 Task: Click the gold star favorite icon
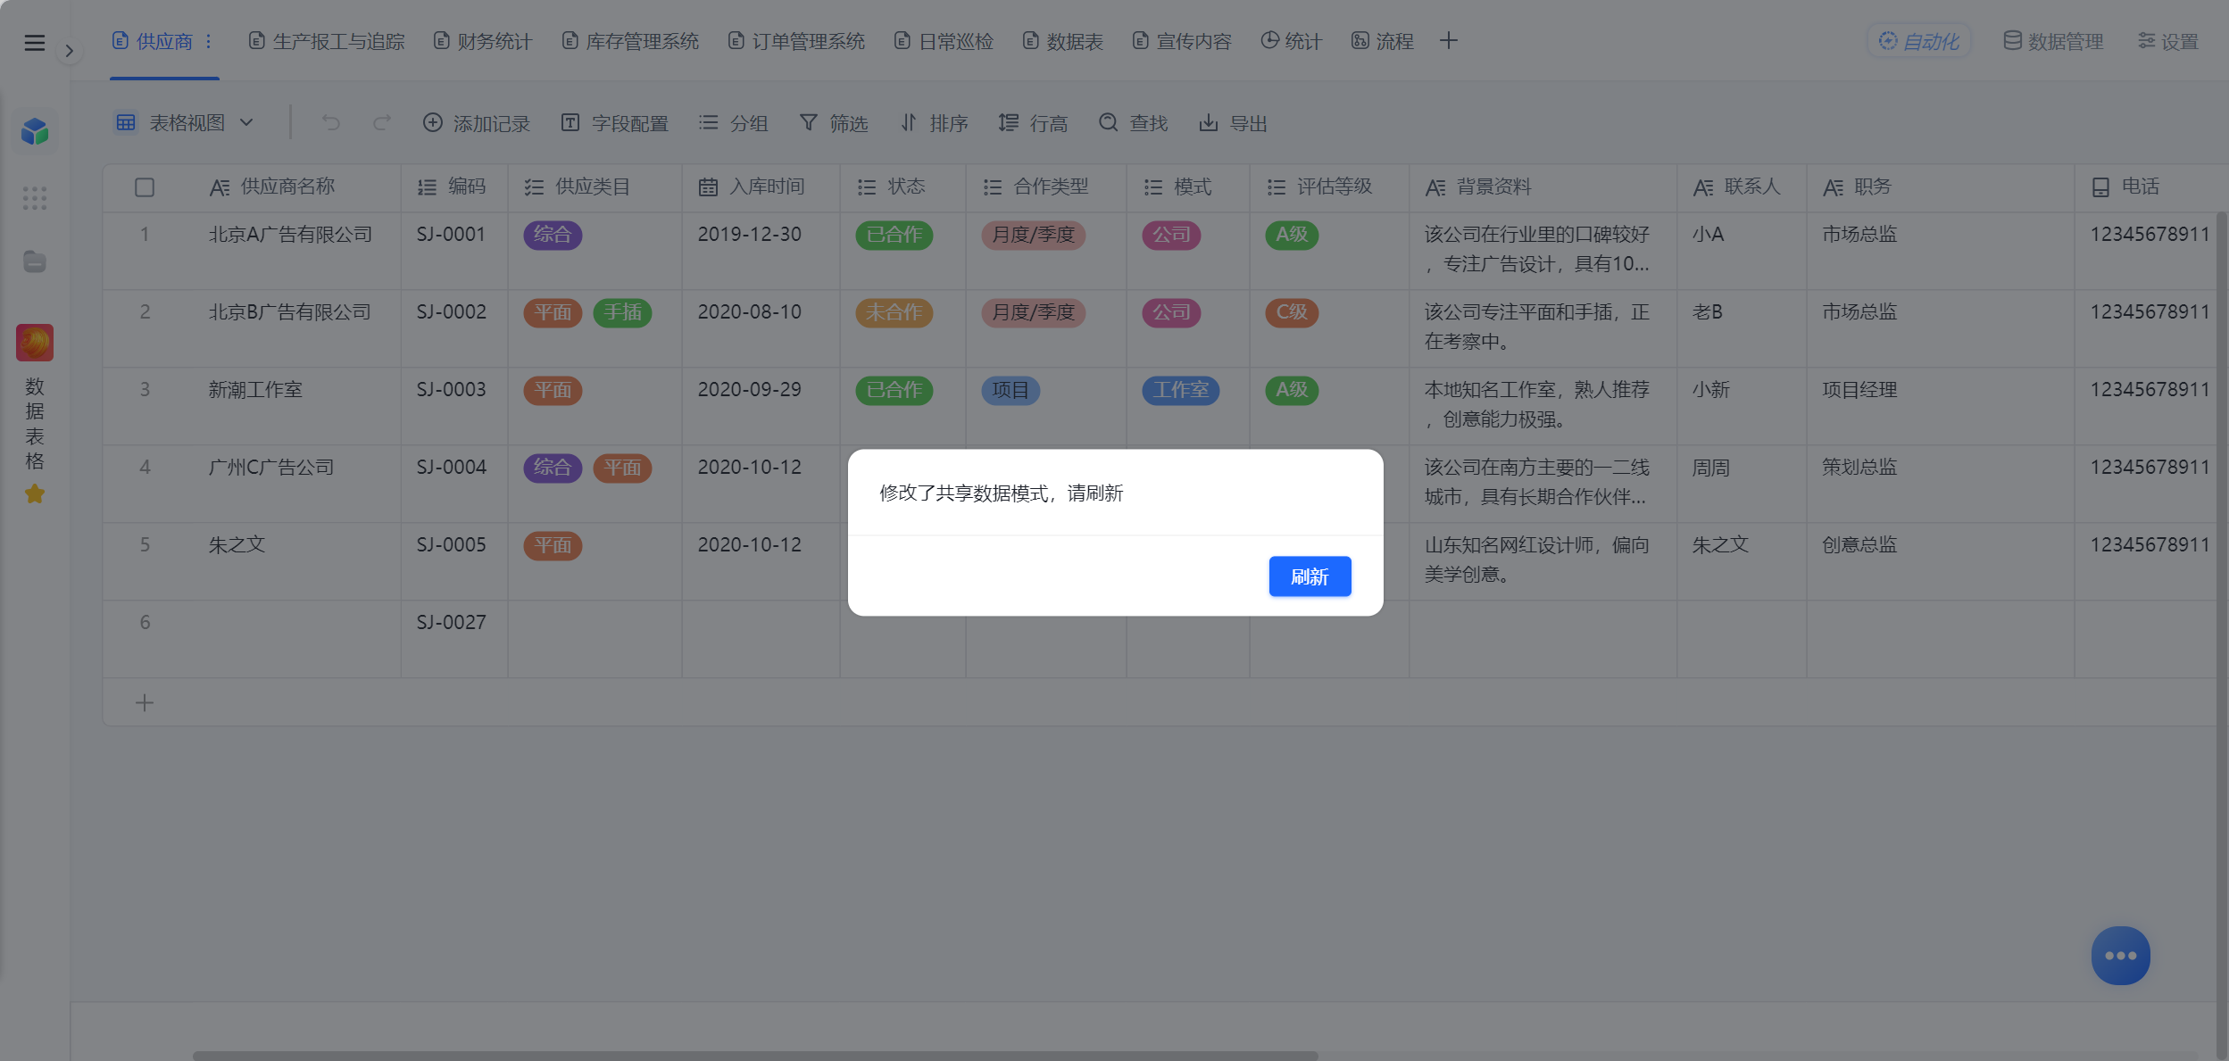pyautogui.click(x=35, y=493)
